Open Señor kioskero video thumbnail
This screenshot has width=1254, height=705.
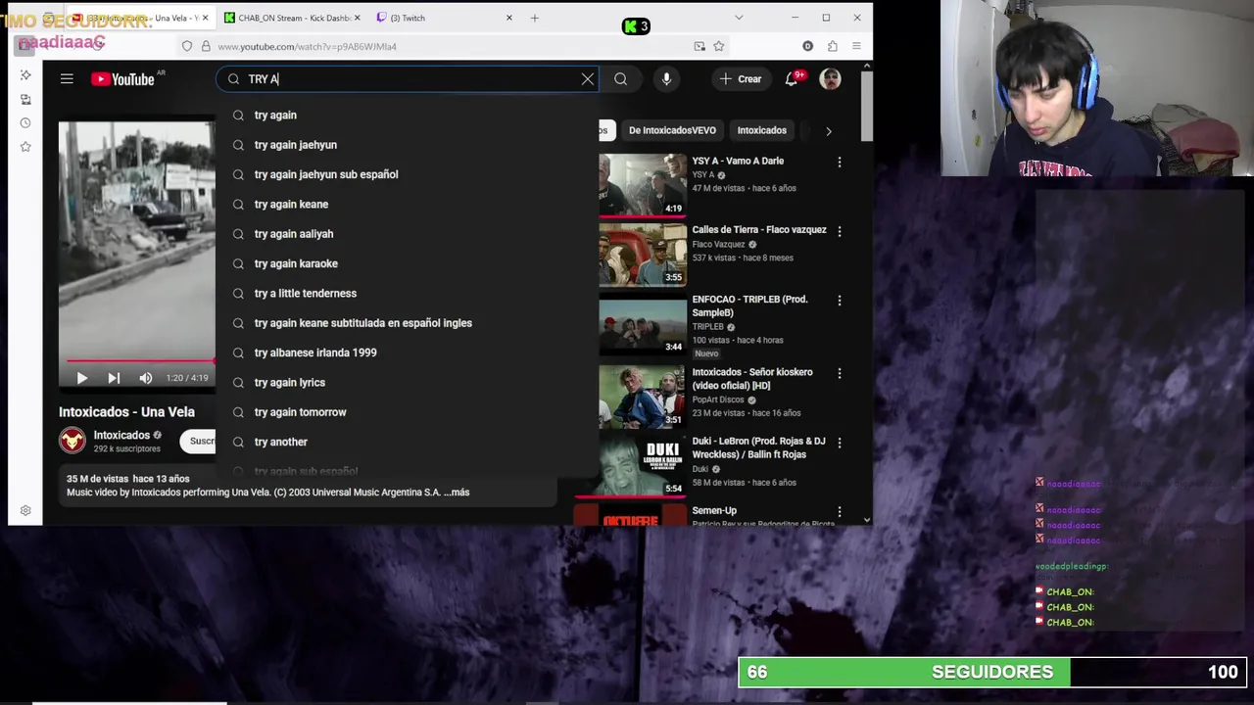tap(643, 397)
